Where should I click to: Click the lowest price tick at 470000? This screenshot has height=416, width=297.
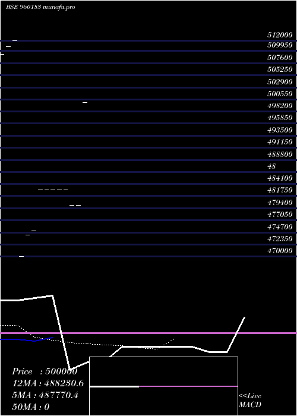pyautogui.click(x=21, y=256)
